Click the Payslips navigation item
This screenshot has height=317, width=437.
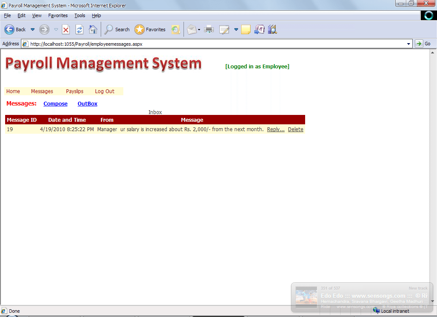click(75, 91)
